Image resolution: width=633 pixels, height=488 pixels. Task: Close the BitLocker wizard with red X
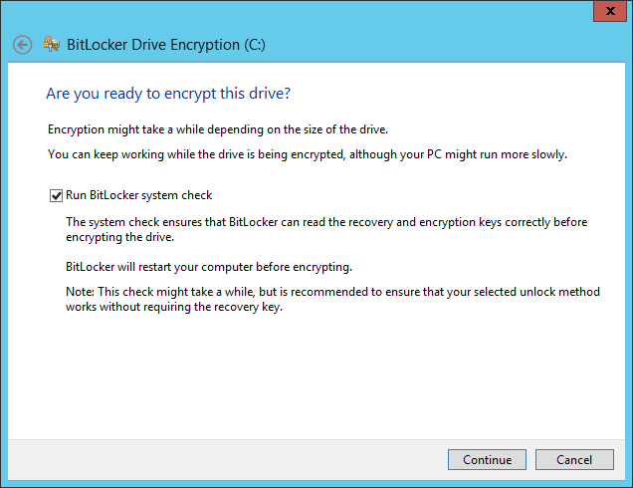click(x=610, y=11)
